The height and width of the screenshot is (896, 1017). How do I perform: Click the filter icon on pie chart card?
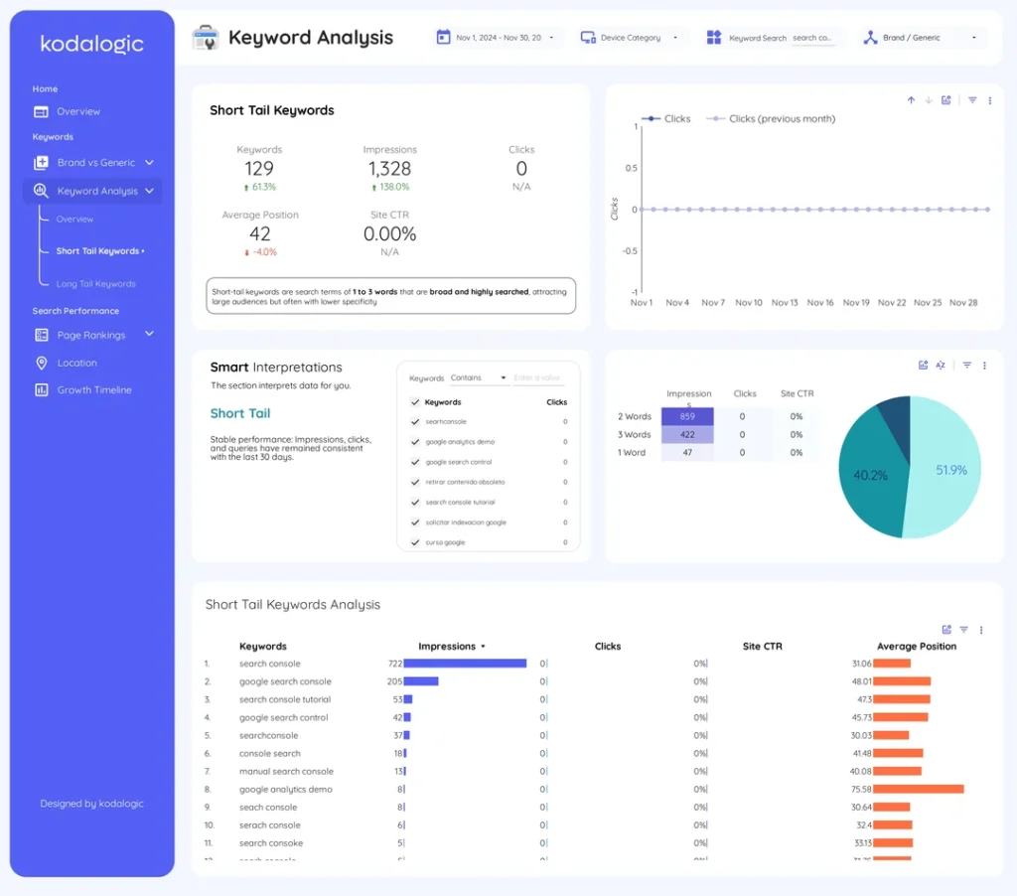coord(965,366)
